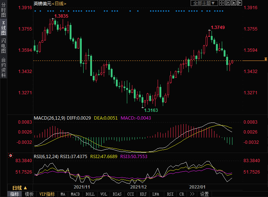Click the range measurement icon beside crosshair

click(x=228, y=3)
